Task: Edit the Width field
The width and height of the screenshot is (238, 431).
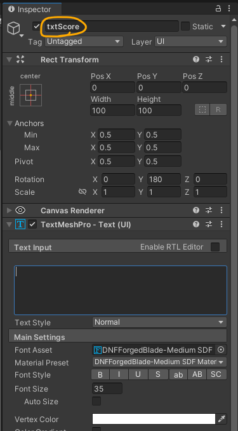Action: point(112,110)
